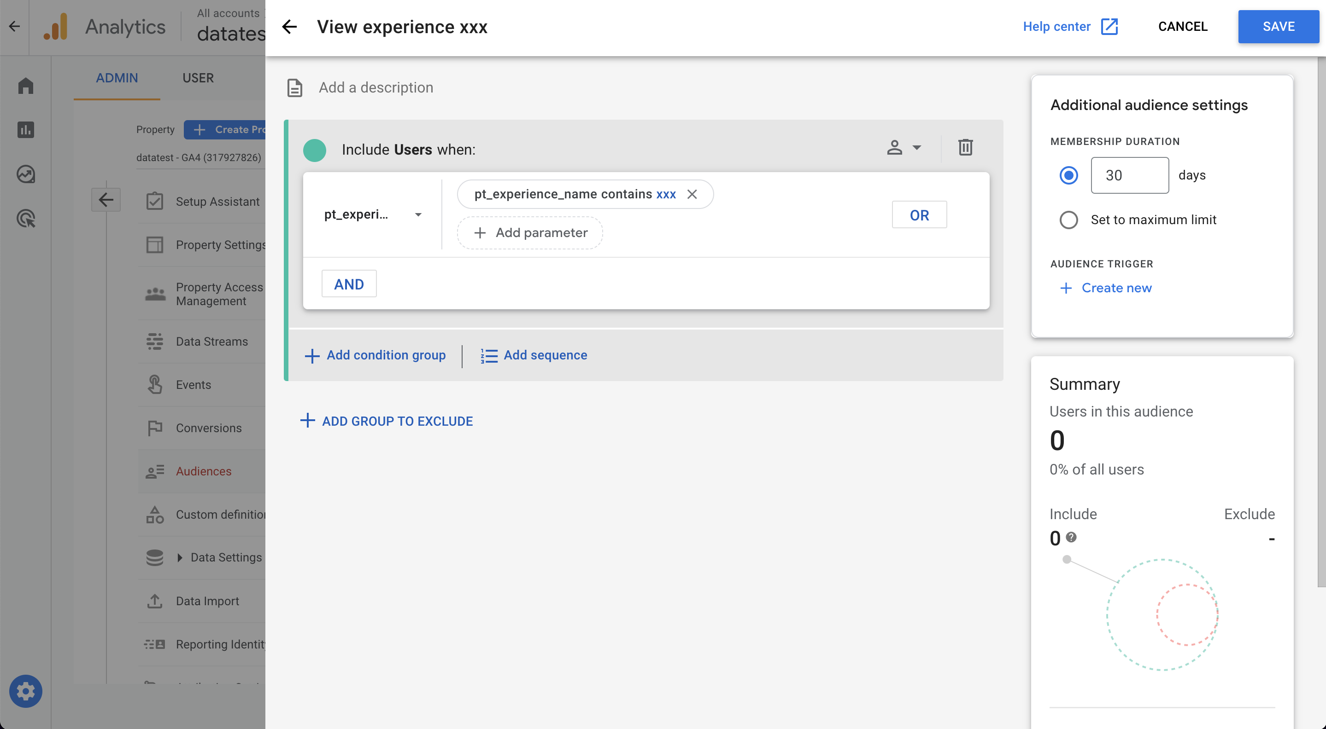Click the Audiences list icon
1326x729 pixels.
pyautogui.click(x=154, y=471)
